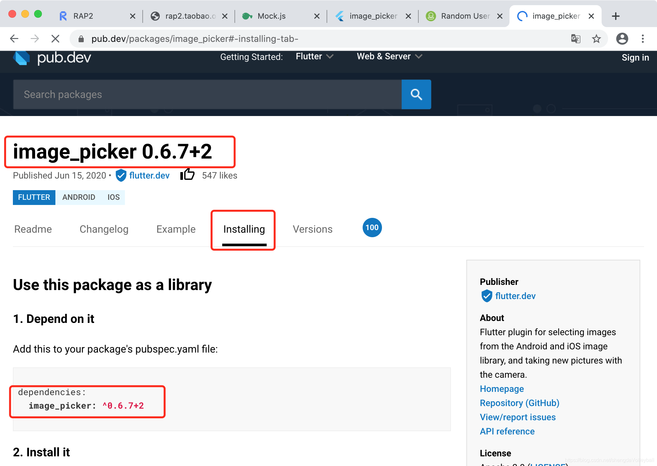Click the 'Published Jun 15, 2020' text

click(60, 175)
